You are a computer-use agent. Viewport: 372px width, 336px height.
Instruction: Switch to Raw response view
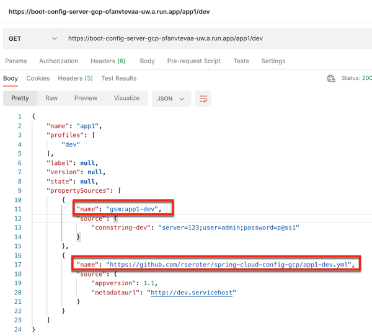point(51,98)
